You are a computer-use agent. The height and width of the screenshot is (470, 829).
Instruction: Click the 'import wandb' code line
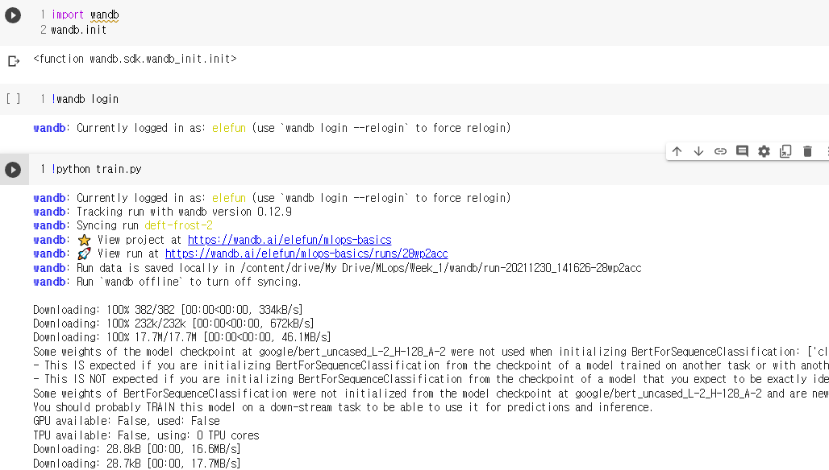(85, 15)
